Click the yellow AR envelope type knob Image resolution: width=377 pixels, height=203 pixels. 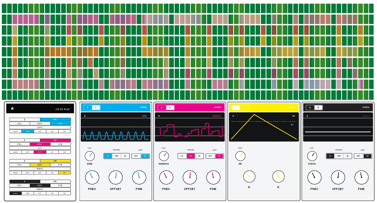(x=240, y=156)
